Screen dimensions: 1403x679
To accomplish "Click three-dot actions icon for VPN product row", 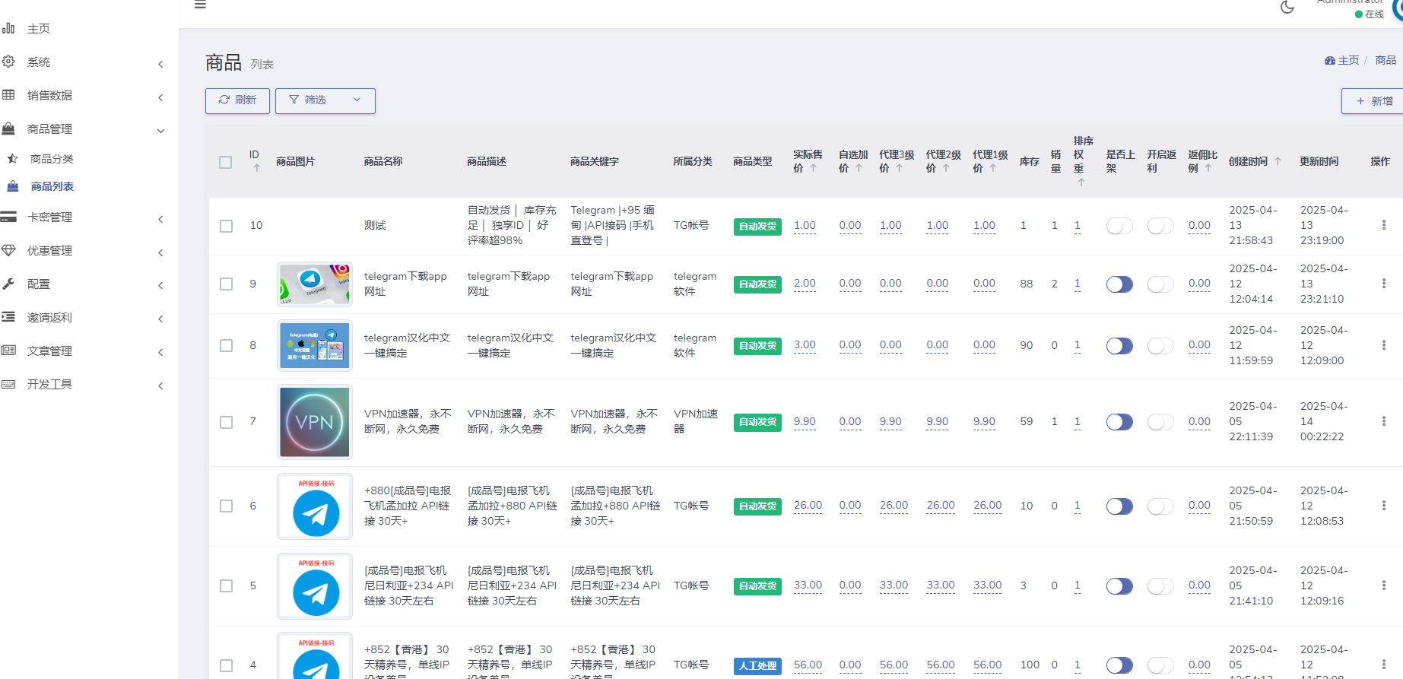I will [x=1383, y=421].
